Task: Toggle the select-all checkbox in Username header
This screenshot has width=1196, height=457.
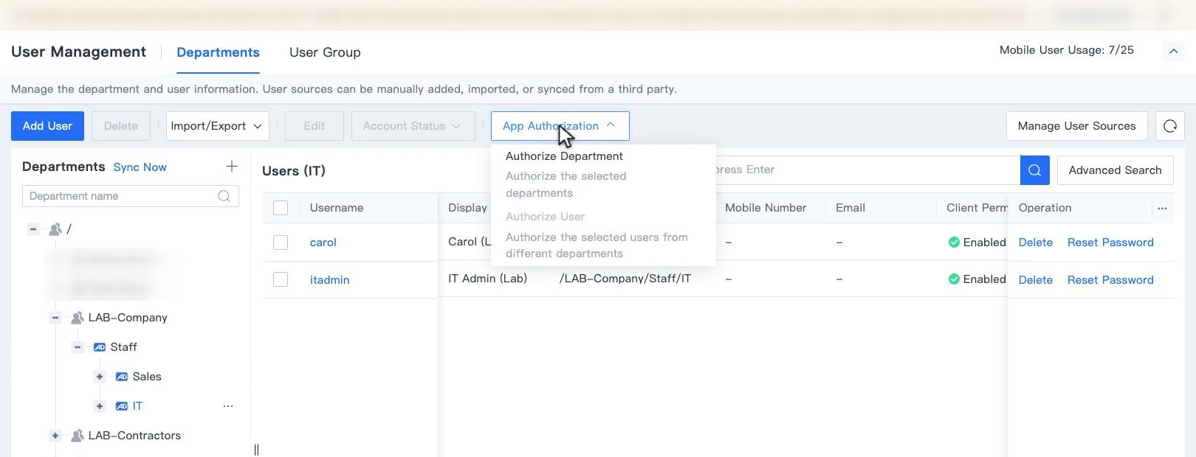Action: coord(281,208)
